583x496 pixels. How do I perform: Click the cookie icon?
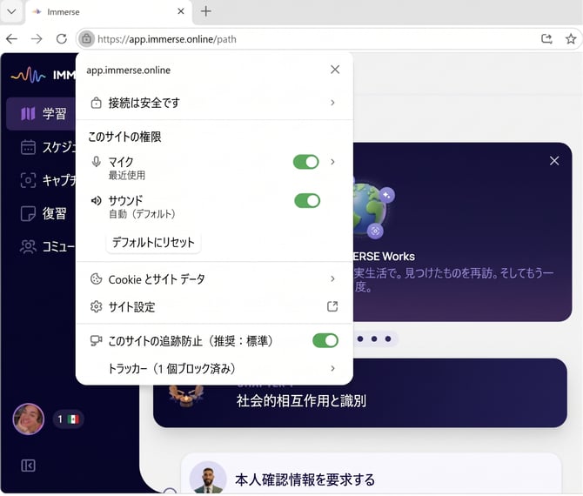coord(97,278)
